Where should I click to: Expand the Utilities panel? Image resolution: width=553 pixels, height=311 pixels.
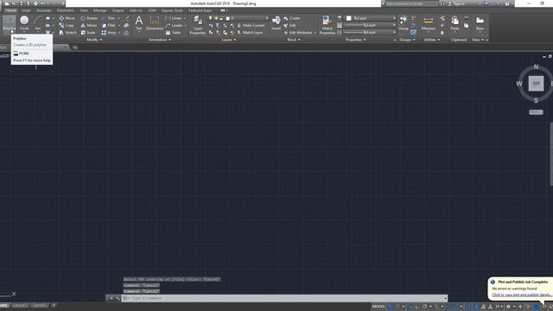click(432, 40)
